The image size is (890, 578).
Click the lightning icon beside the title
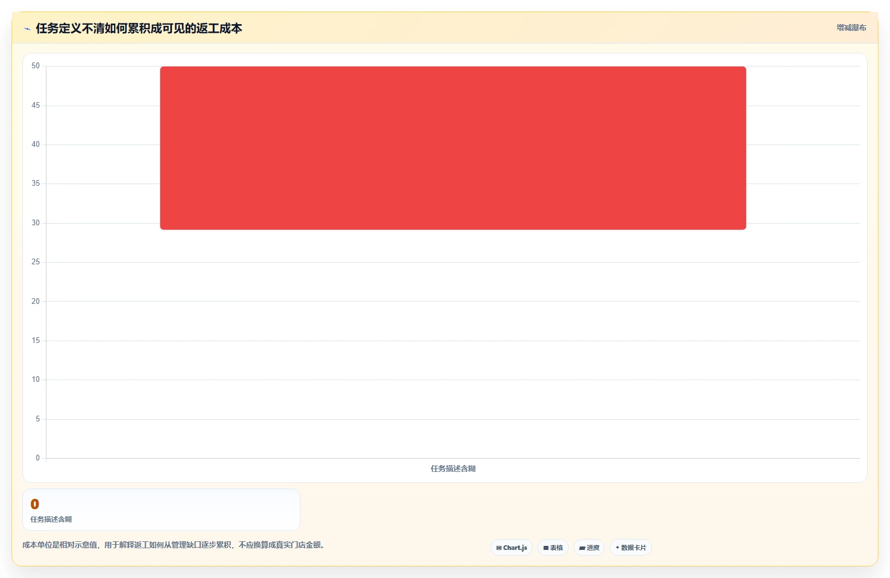coord(27,29)
